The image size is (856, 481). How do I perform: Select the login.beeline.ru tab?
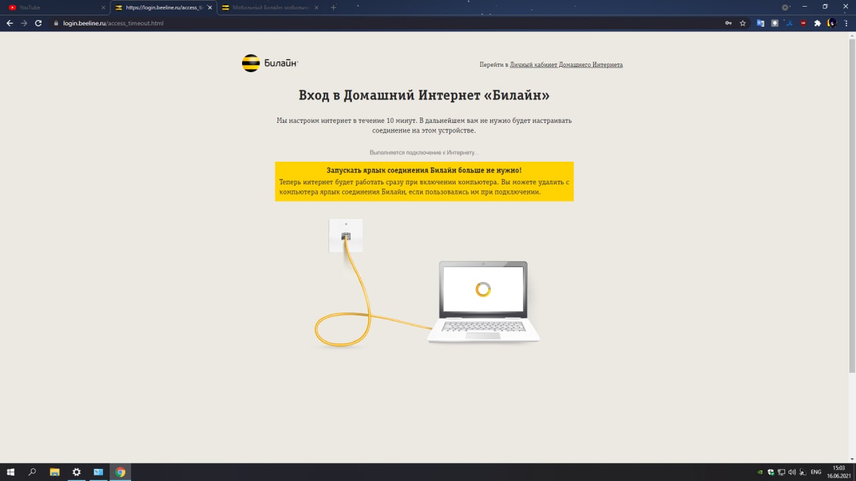pos(163,7)
